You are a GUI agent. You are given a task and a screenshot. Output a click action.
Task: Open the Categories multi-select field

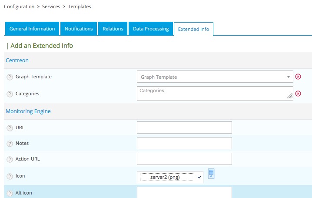click(x=215, y=93)
